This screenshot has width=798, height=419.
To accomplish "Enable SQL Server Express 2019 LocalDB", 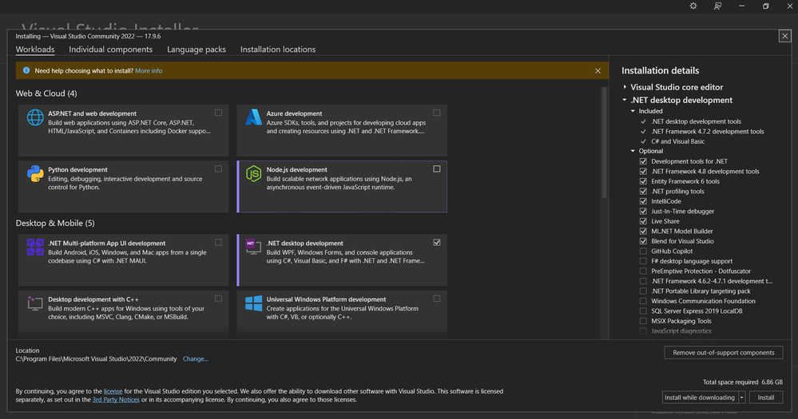I will click(643, 310).
